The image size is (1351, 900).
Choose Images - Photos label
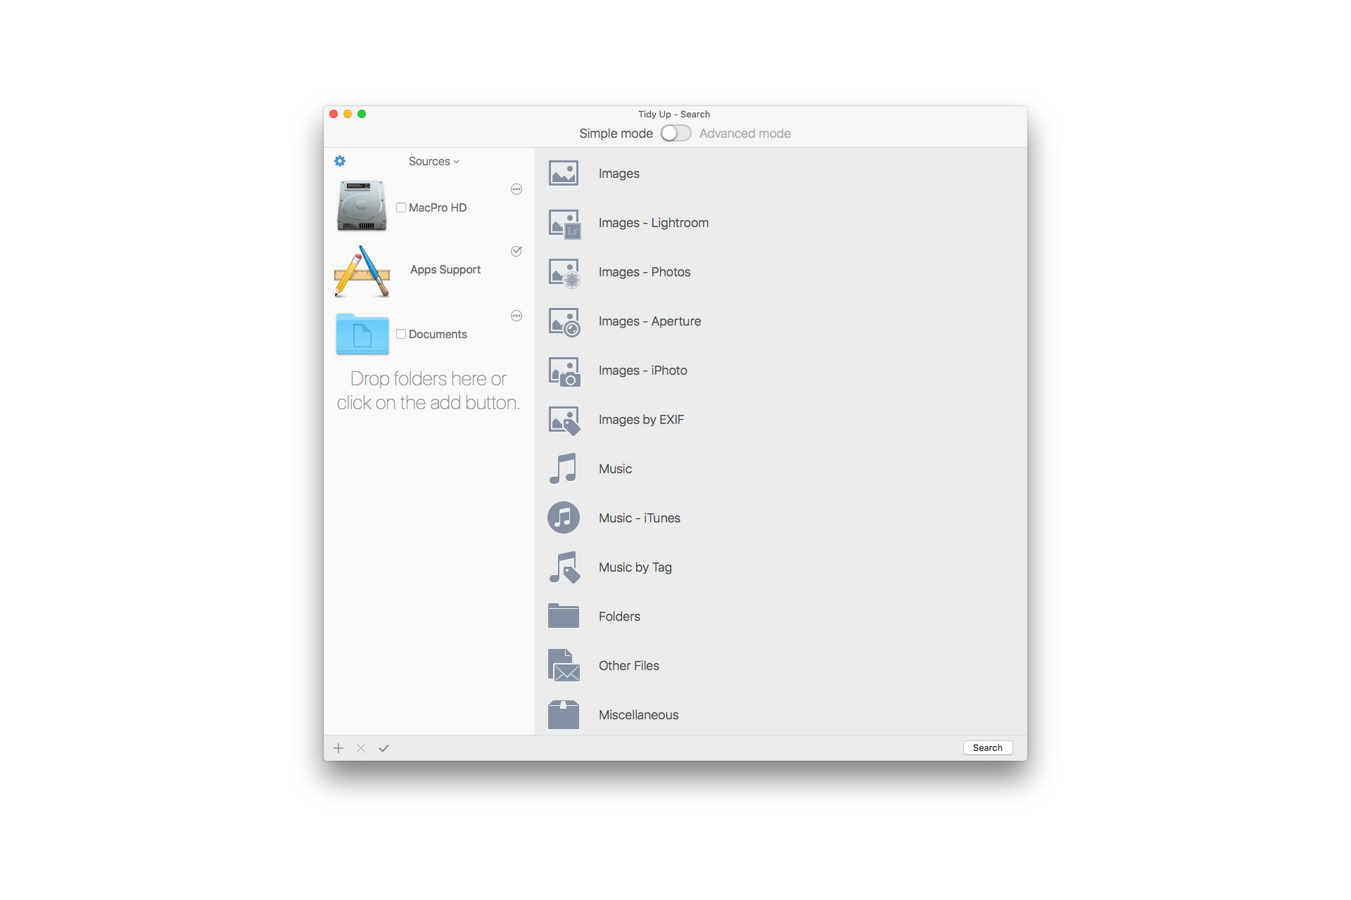coord(645,272)
